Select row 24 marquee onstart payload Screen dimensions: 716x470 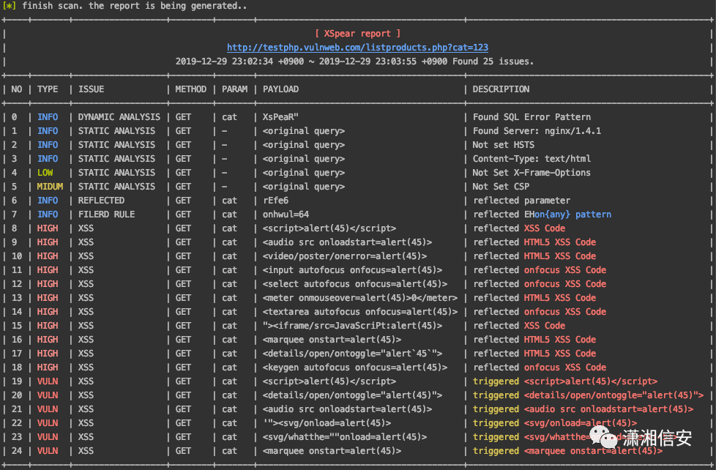pyautogui.click(x=332, y=451)
